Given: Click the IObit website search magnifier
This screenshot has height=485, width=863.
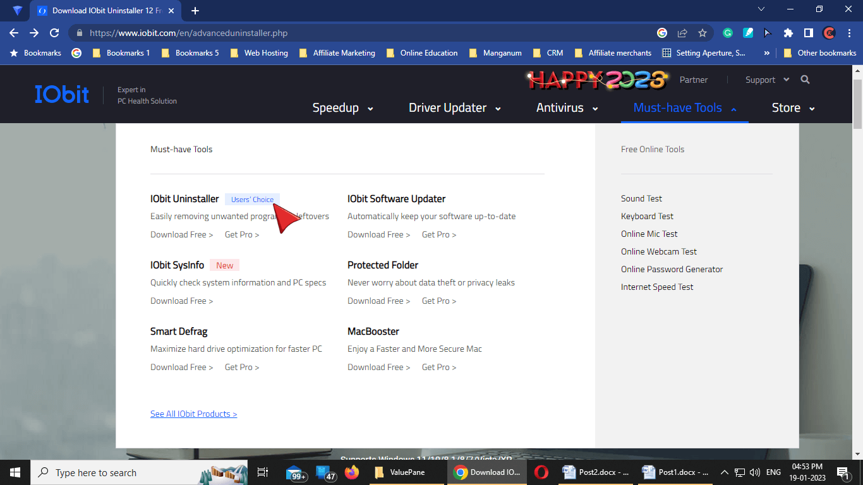Looking at the screenshot, I should (805, 80).
